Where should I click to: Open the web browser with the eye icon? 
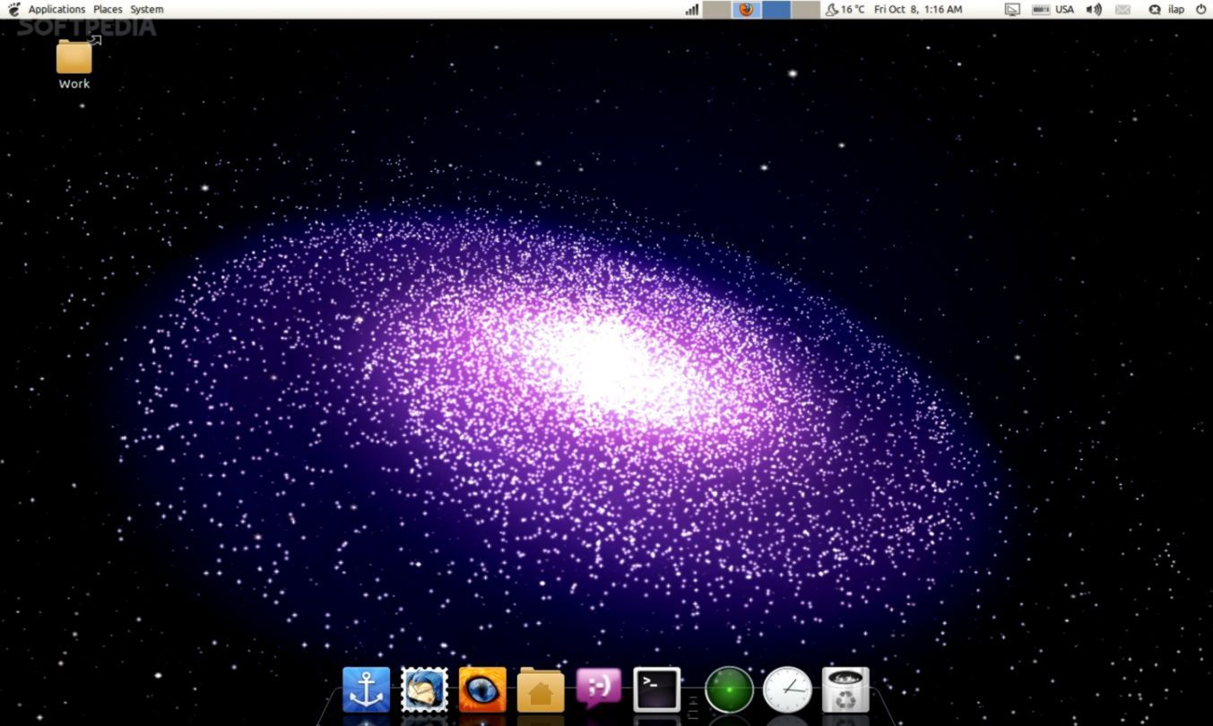(x=481, y=688)
